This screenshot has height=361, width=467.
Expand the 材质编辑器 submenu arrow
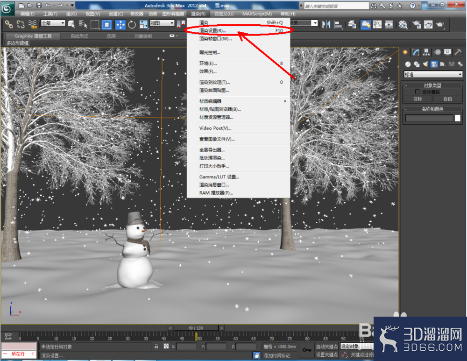285,101
